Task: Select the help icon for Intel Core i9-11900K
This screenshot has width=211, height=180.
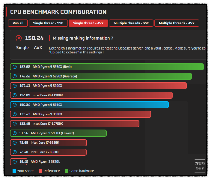Action: (14, 95)
